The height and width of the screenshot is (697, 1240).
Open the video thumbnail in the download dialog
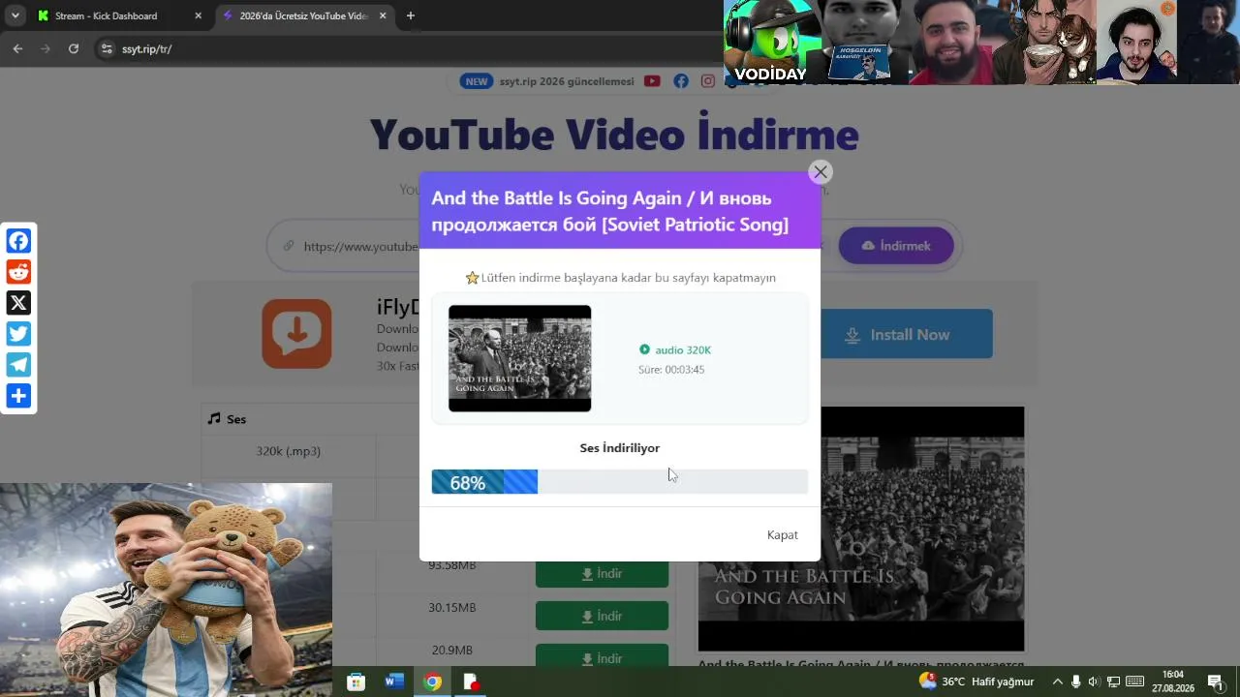519,358
